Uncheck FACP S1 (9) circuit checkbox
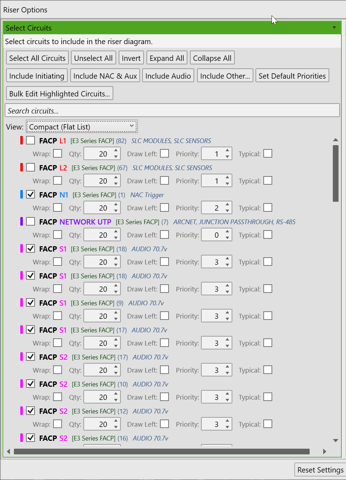 point(31,302)
